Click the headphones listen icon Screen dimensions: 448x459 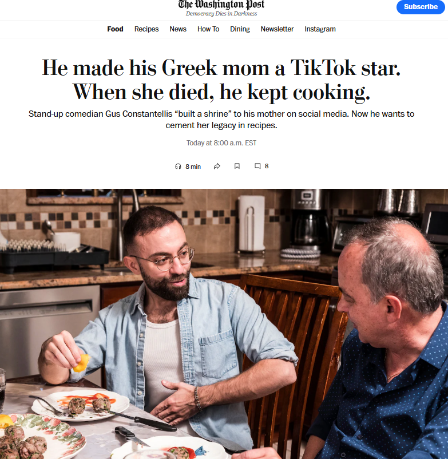tap(178, 167)
